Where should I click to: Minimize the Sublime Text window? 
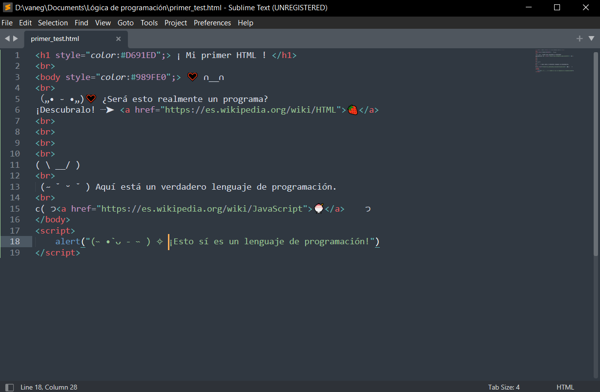pyautogui.click(x=529, y=7)
